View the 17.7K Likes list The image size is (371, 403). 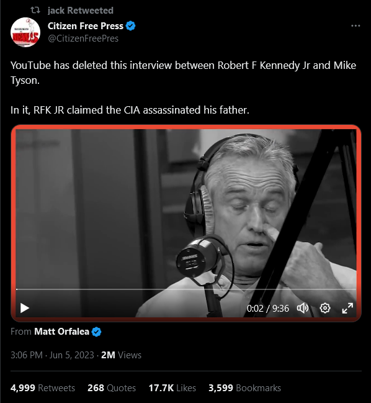point(172,388)
